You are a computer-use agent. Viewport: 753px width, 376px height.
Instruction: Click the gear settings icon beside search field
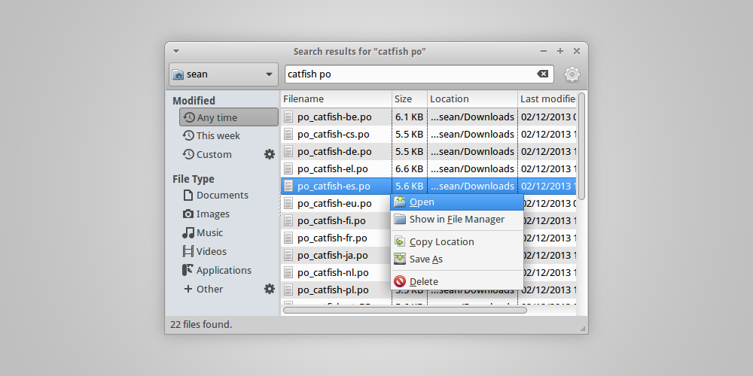coord(572,74)
